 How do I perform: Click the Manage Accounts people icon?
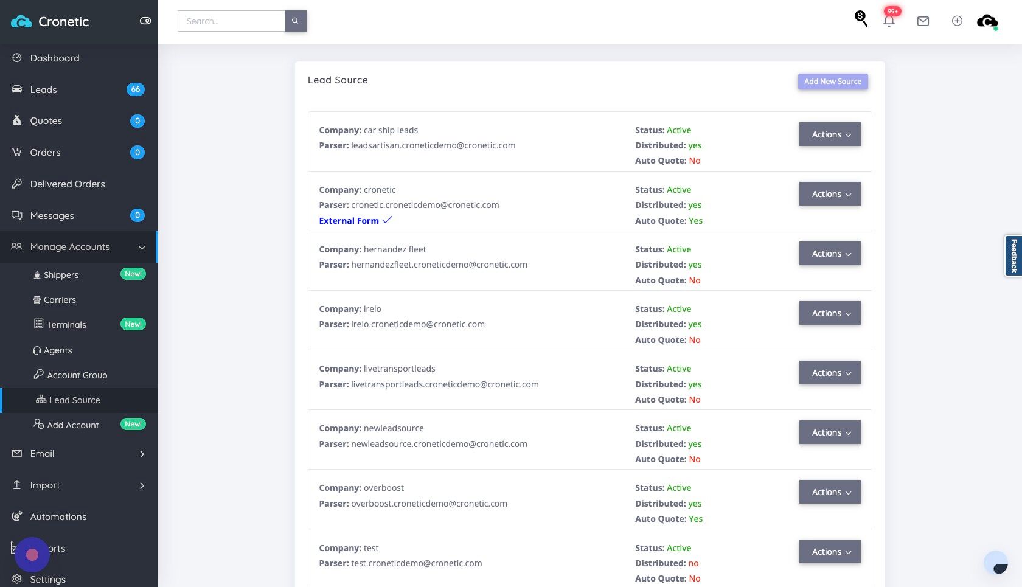pos(17,246)
